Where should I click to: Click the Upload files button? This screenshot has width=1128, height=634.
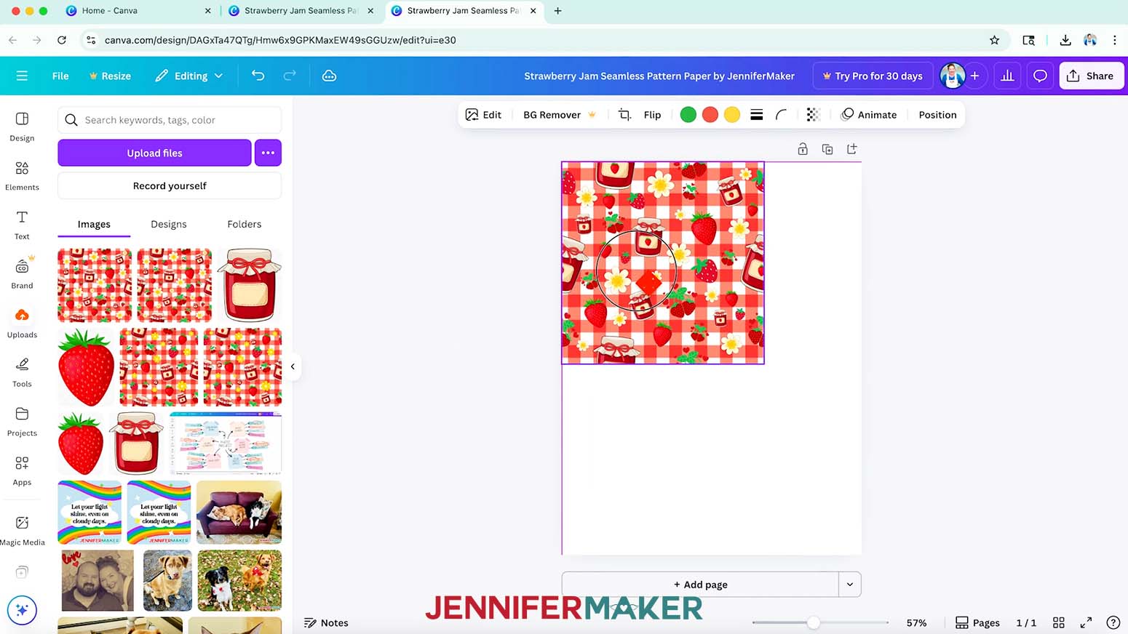154,153
